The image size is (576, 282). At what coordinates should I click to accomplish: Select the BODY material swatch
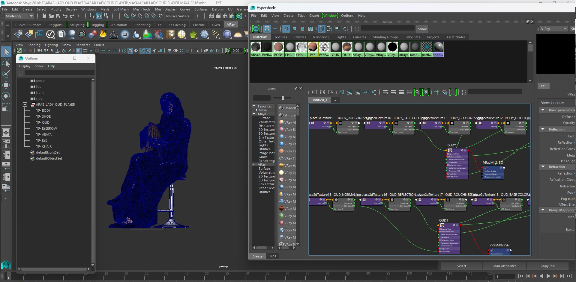(x=278, y=49)
